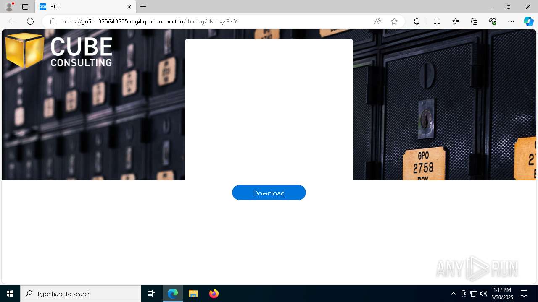This screenshot has height=302, width=538.
Task: Add this page to favorites
Action: click(394, 21)
